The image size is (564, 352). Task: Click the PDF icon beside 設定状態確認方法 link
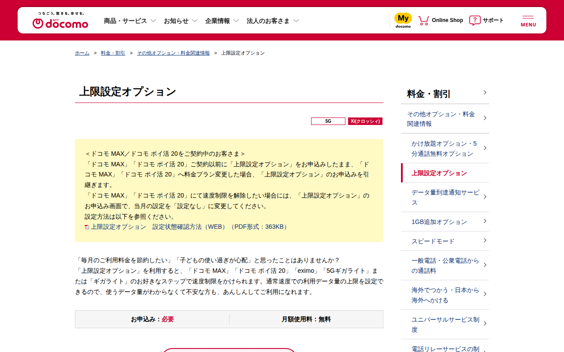tap(87, 227)
